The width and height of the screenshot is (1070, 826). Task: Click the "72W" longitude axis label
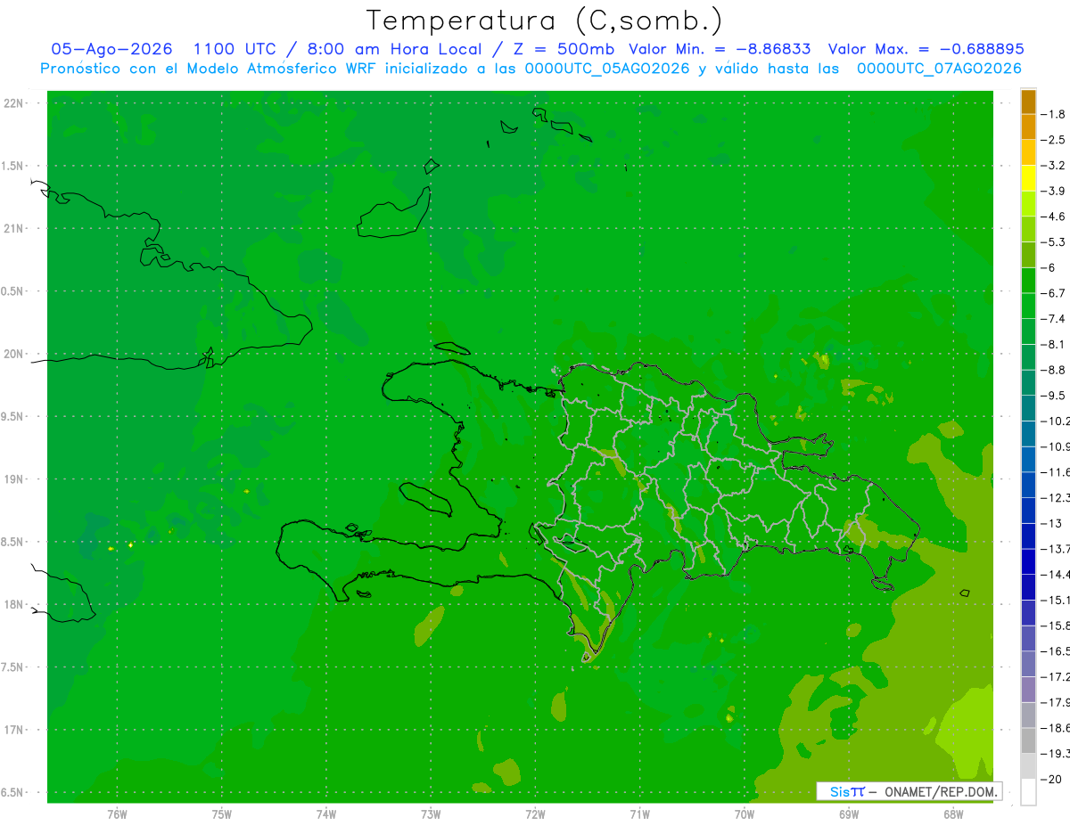click(x=536, y=814)
